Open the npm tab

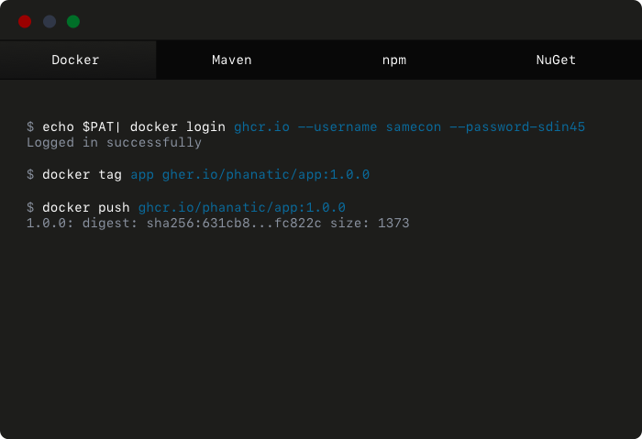[394, 60]
